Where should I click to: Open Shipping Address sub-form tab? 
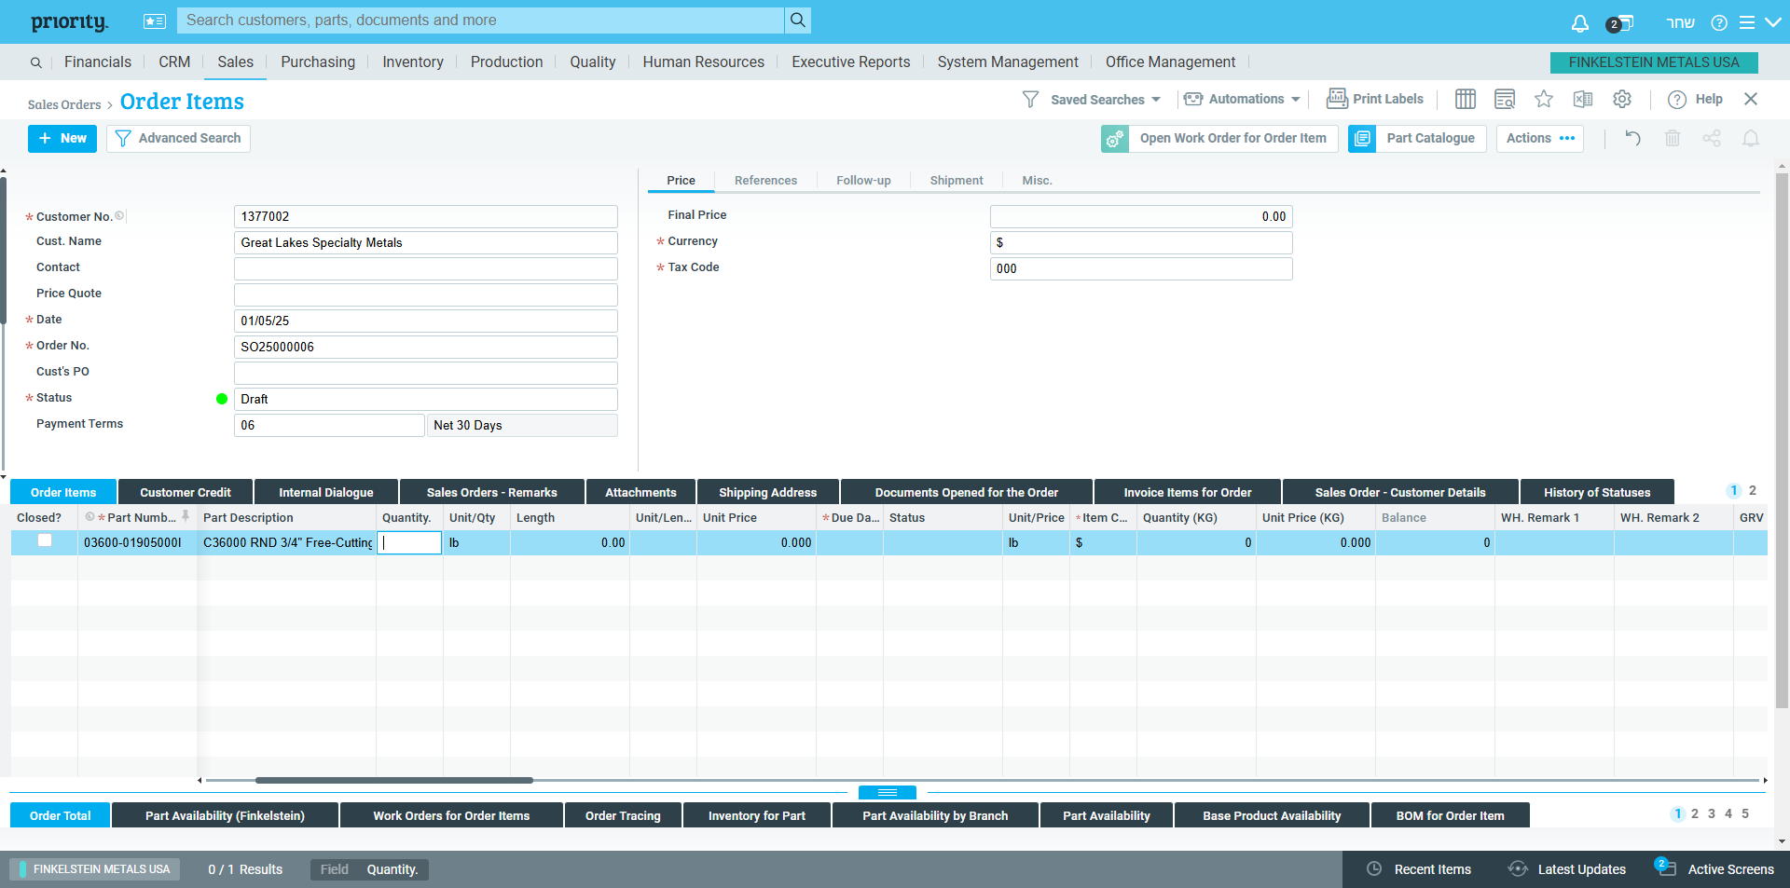tap(767, 492)
